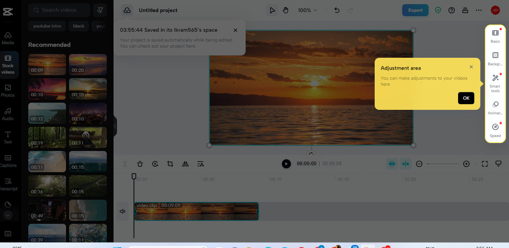
Task: Open the Media panel
Action: [x=8, y=38]
